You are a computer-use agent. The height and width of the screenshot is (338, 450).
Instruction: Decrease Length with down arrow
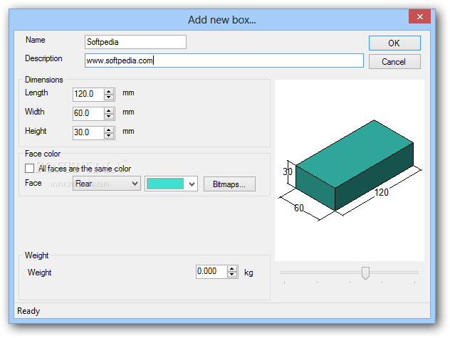(109, 97)
